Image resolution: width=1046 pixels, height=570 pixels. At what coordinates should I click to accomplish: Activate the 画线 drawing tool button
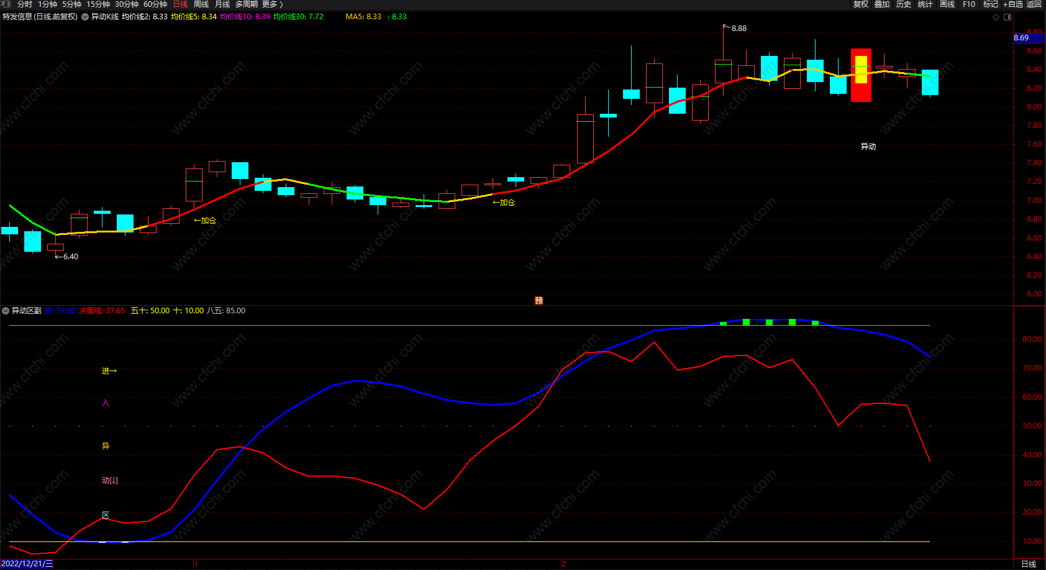tap(947, 4)
